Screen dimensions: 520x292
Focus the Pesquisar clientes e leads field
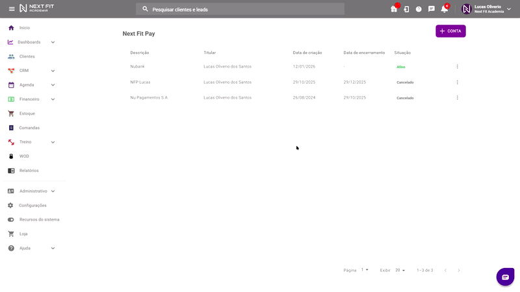click(240, 9)
